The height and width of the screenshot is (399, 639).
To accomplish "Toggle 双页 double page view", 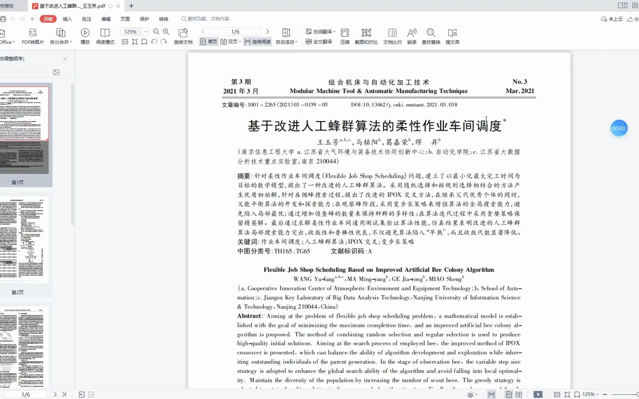I will (x=229, y=42).
